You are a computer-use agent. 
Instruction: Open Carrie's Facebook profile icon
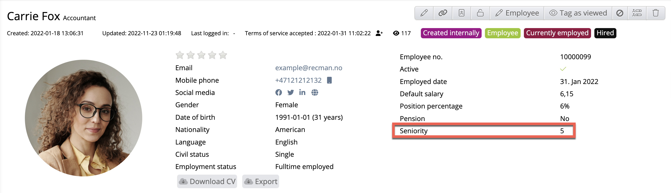point(278,93)
